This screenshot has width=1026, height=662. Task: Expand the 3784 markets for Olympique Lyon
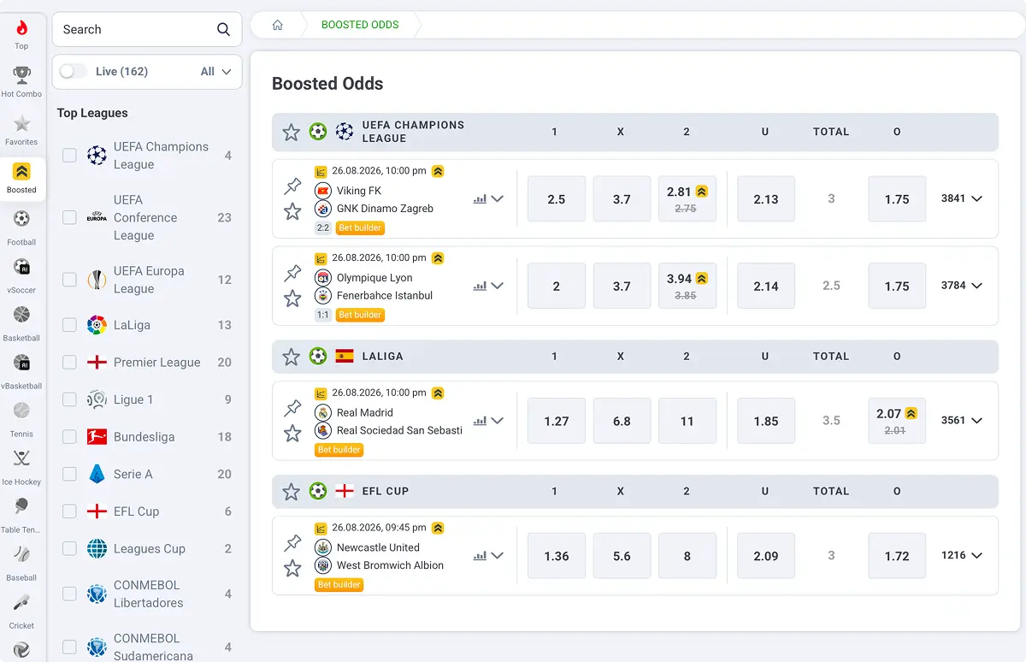point(962,286)
